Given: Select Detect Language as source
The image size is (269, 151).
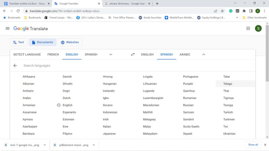Looking at the screenshot, I should (x=27, y=54).
